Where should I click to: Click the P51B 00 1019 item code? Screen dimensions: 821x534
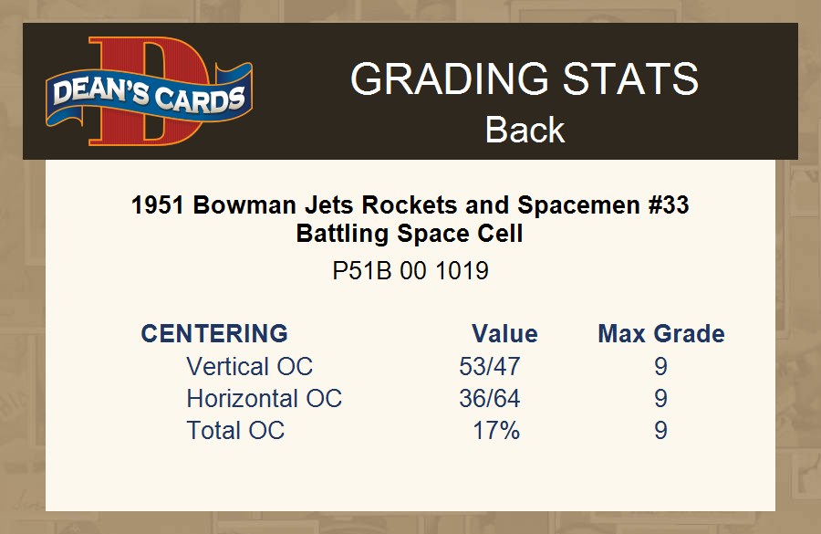coord(410,271)
